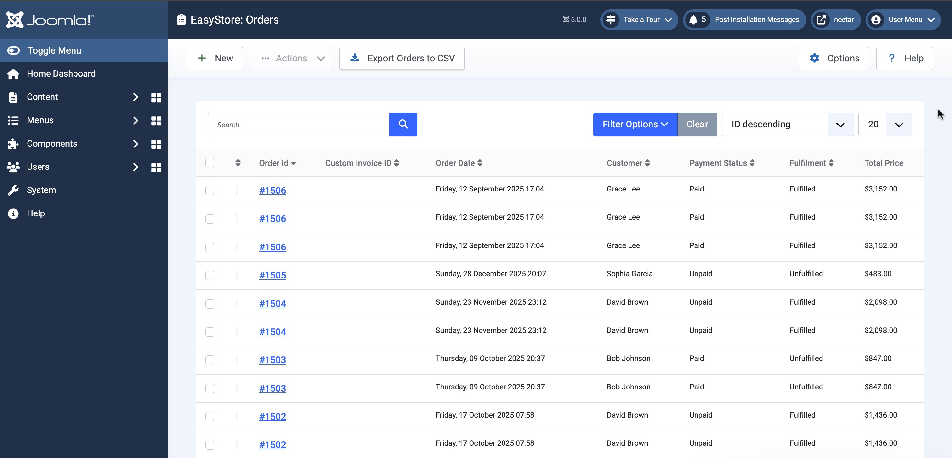Image resolution: width=952 pixels, height=458 pixels.
Task: Click the ordering sort arrows column header
Action: 238,163
